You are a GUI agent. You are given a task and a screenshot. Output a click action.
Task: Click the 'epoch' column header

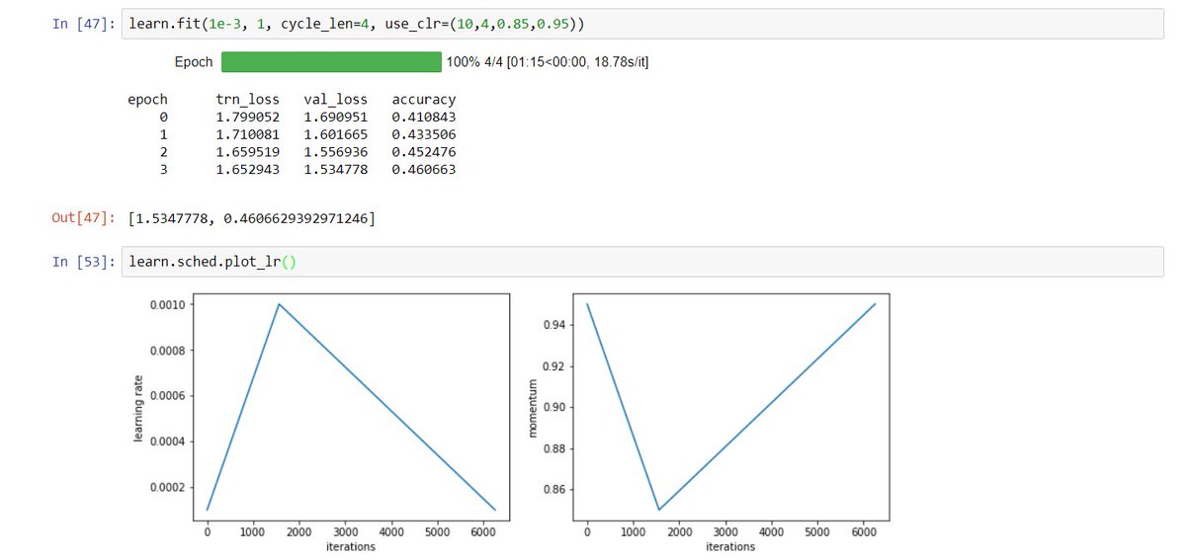[x=147, y=100]
